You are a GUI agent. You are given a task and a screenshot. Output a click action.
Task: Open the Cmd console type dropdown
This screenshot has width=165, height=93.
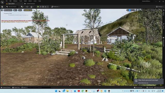click(24, 88)
